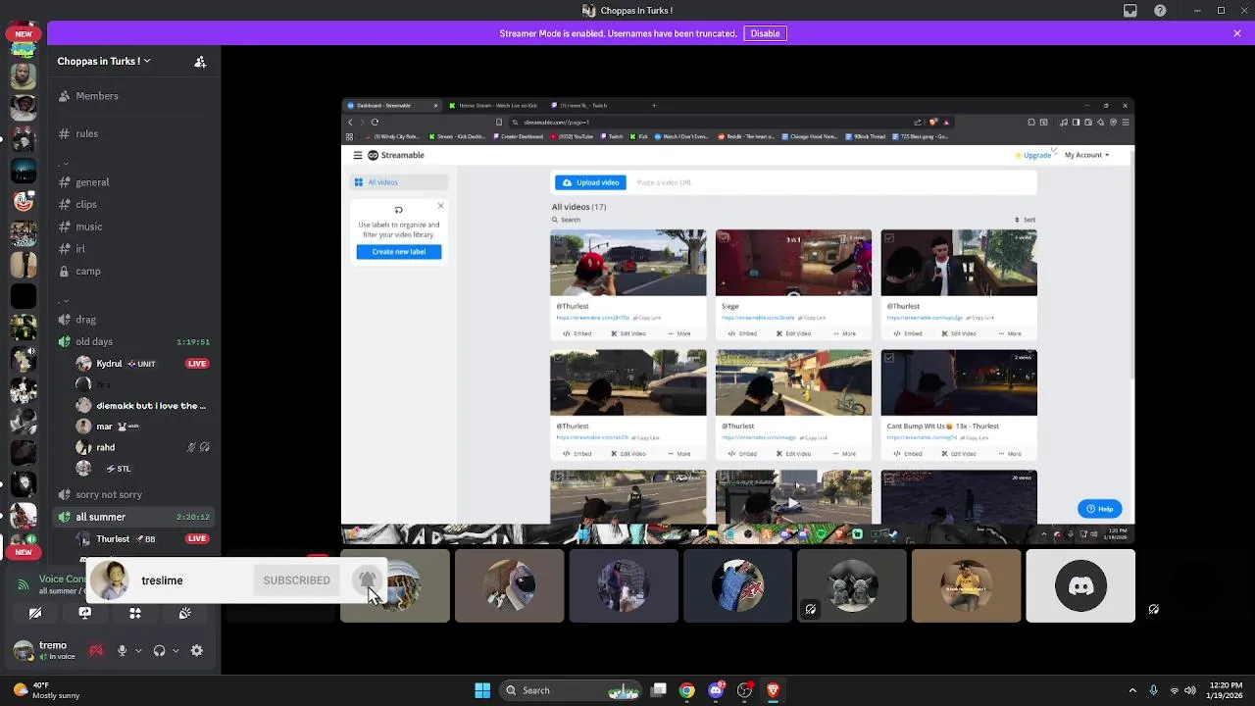Open the Sort dropdown for videos
The width and height of the screenshot is (1255, 706).
point(1025,220)
